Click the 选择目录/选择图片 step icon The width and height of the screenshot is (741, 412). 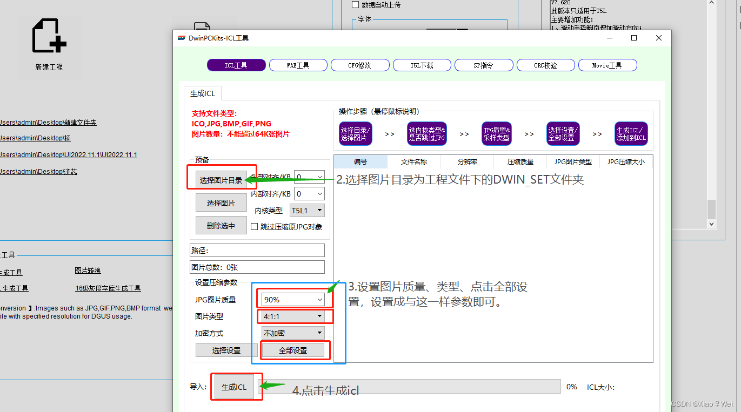pos(355,133)
